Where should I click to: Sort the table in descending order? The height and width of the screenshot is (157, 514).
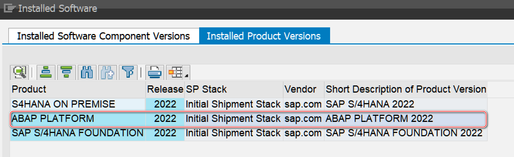pyautogui.click(x=66, y=72)
